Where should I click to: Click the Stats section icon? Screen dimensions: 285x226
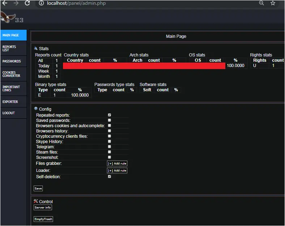click(36, 48)
